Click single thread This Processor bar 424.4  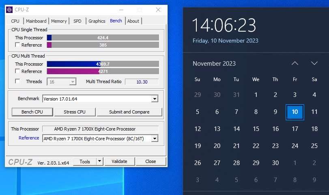tap(103, 38)
